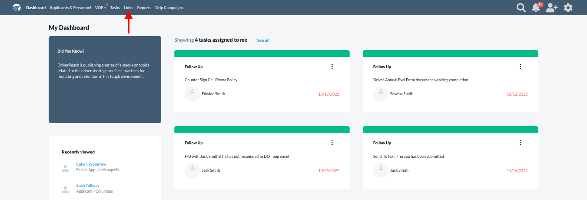This screenshot has height=200, width=587.
Task: Open the Tasks menu item
Action: pyautogui.click(x=115, y=8)
